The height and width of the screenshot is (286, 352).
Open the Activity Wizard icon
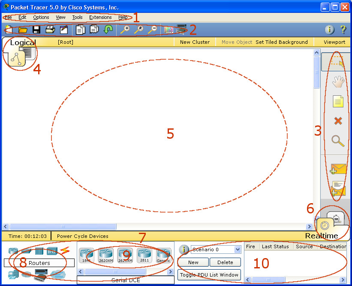point(64,30)
